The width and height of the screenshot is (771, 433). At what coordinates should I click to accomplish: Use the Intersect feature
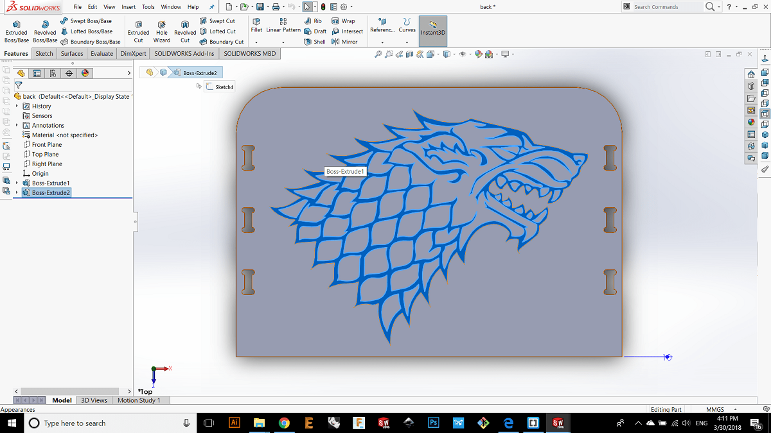(348, 31)
